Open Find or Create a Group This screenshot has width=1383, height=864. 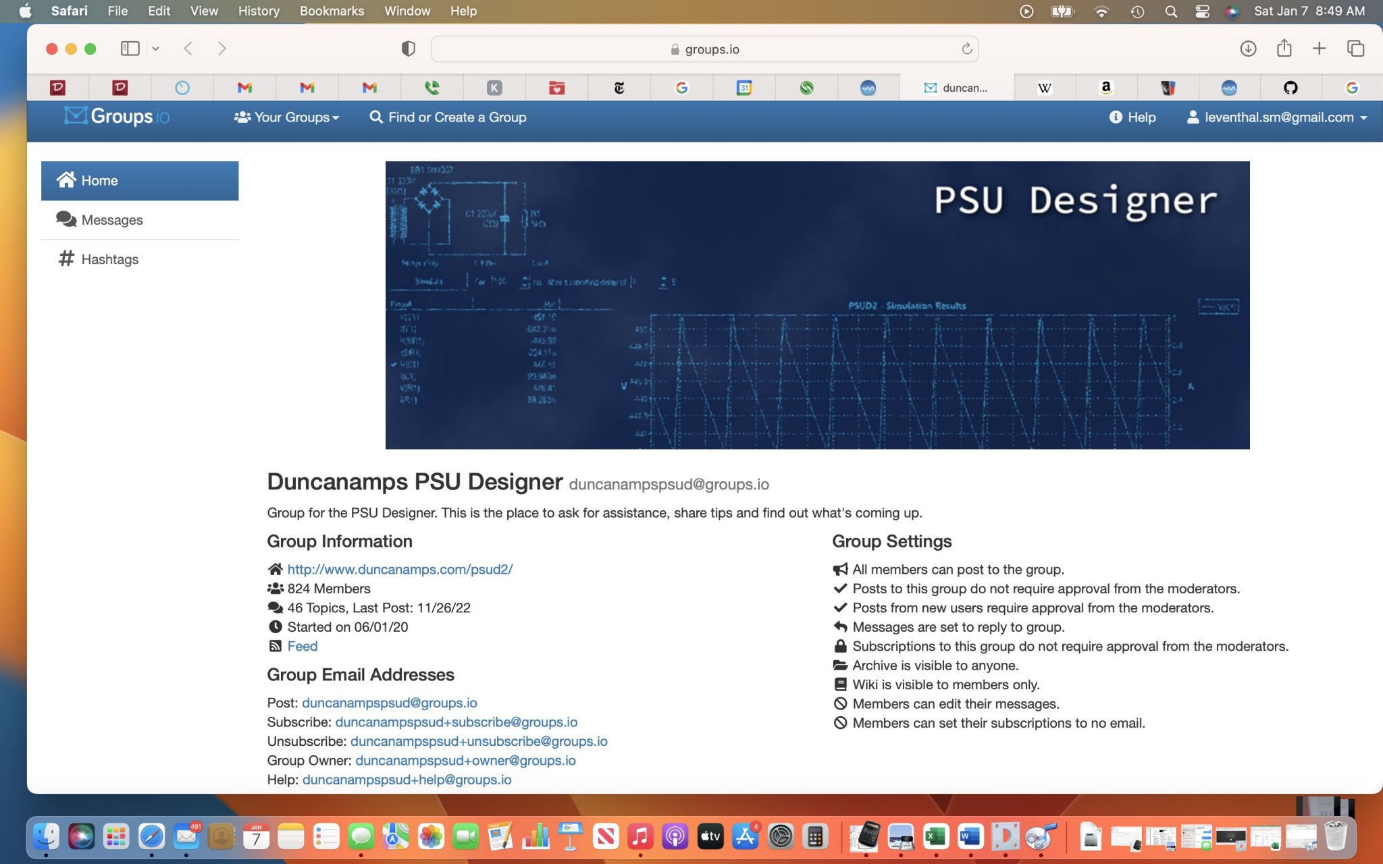point(448,117)
